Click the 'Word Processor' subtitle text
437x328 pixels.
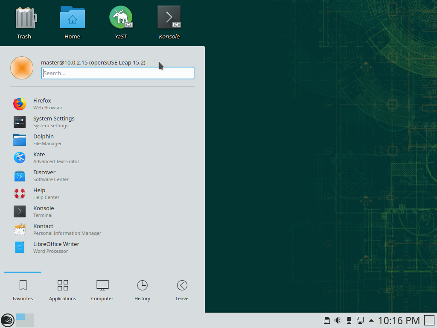(x=50, y=251)
